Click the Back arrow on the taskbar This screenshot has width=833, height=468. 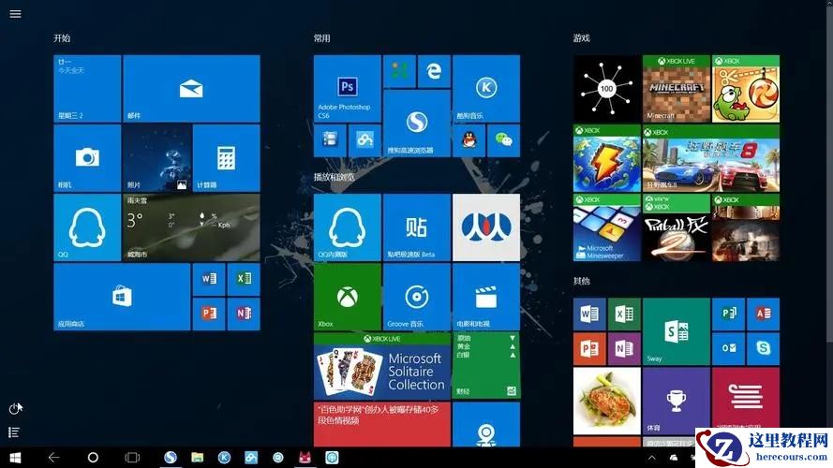(x=53, y=458)
